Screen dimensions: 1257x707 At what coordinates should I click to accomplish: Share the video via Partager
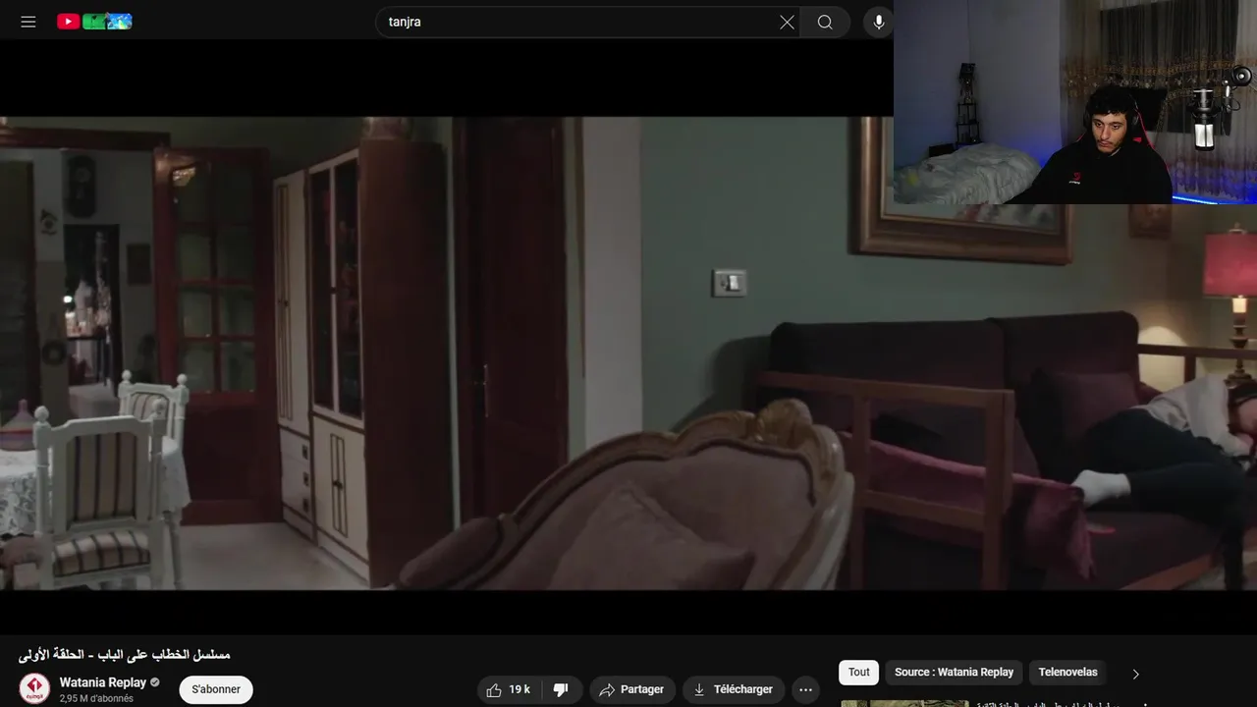(632, 689)
